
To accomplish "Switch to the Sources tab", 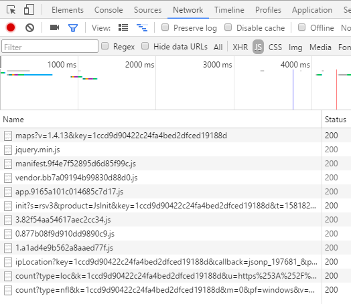I will click(148, 10).
